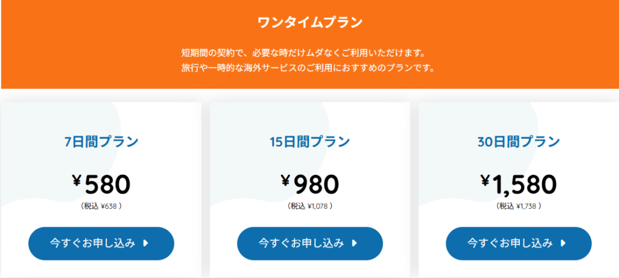Click the 旅行や一時的な海外サービス description line
This screenshot has width=619, height=278.
(309, 67)
